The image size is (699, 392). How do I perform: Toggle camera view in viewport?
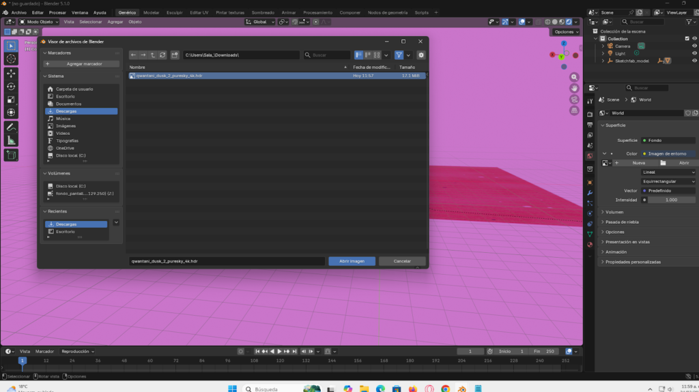click(x=574, y=100)
